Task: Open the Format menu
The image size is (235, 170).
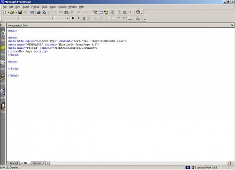Action: (x=35, y=7)
